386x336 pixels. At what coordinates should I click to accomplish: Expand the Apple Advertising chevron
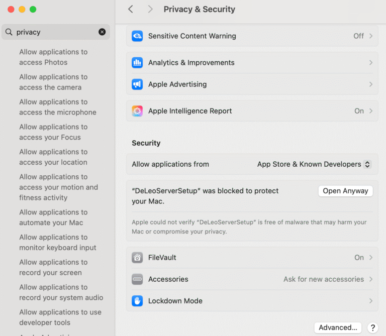tap(371, 84)
